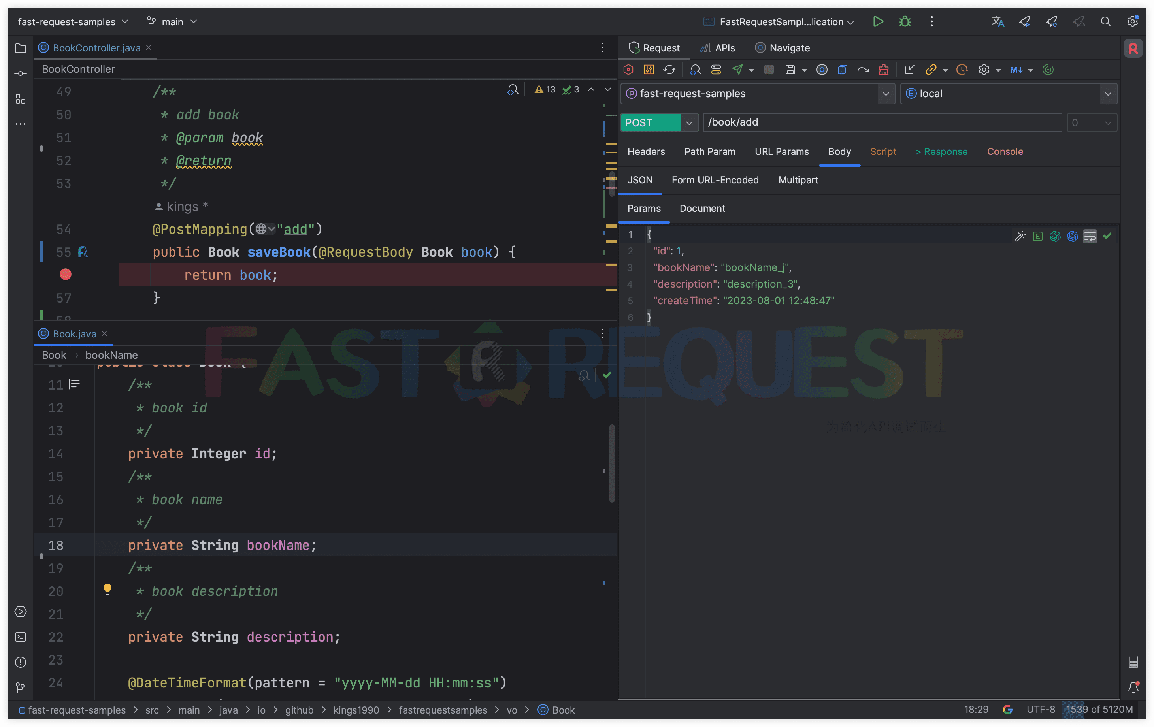Click the red broom clear icon

tap(883, 70)
